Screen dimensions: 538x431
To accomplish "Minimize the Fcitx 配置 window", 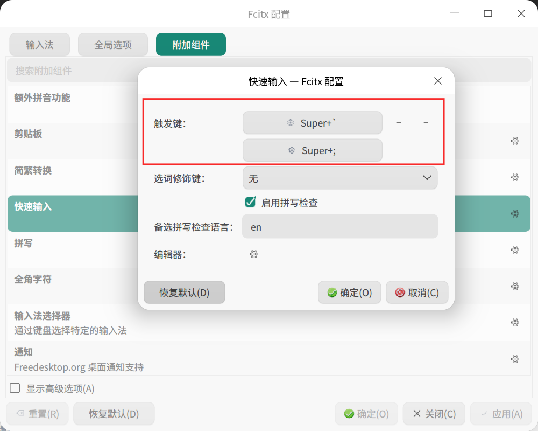I will click(x=454, y=13).
